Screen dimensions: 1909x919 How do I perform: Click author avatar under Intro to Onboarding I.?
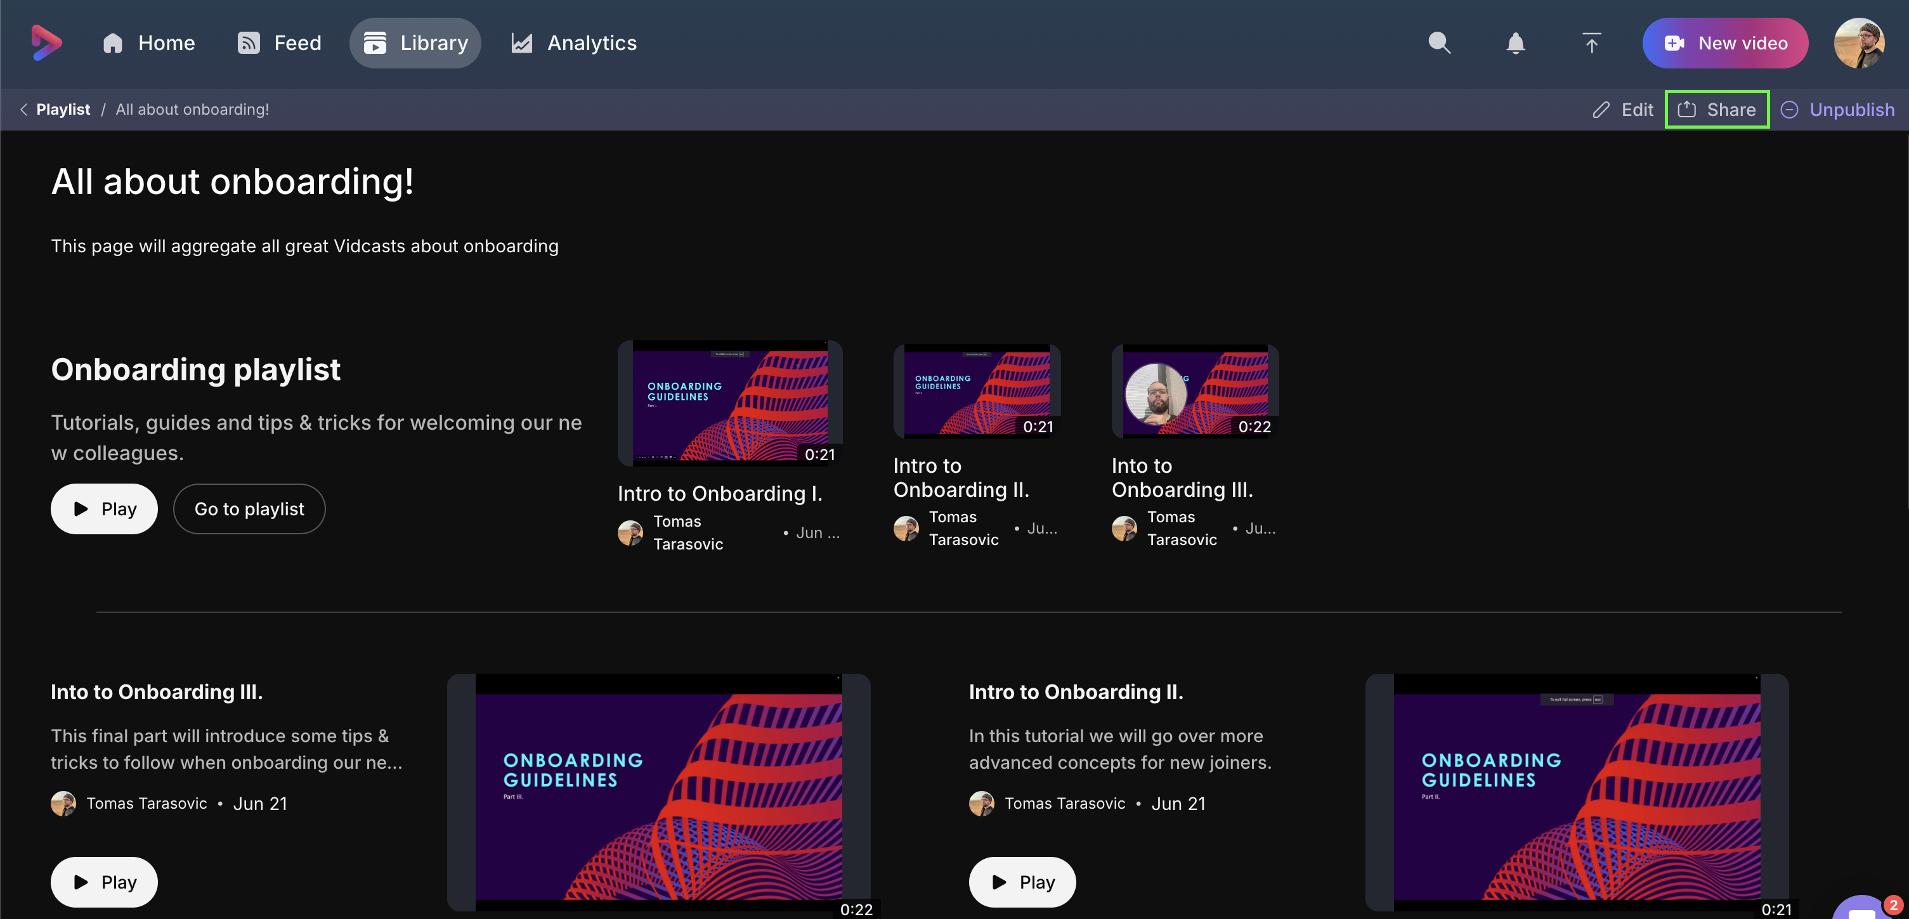click(630, 532)
